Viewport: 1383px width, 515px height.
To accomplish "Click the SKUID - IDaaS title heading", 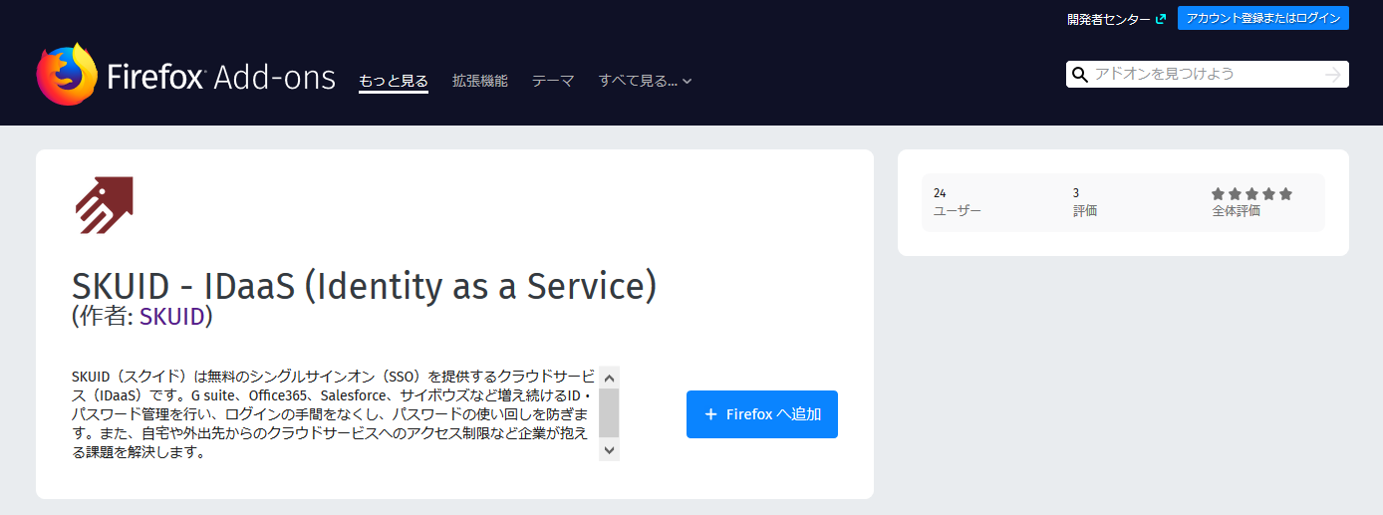I will click(365, 286).
